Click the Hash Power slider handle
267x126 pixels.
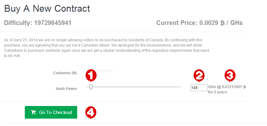[91, 87]
